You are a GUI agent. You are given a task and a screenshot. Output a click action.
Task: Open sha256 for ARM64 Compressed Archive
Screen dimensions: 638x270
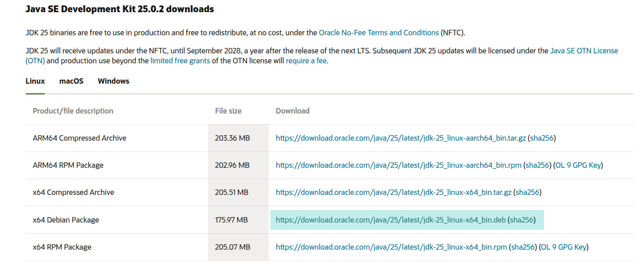(x=542, y=138)
